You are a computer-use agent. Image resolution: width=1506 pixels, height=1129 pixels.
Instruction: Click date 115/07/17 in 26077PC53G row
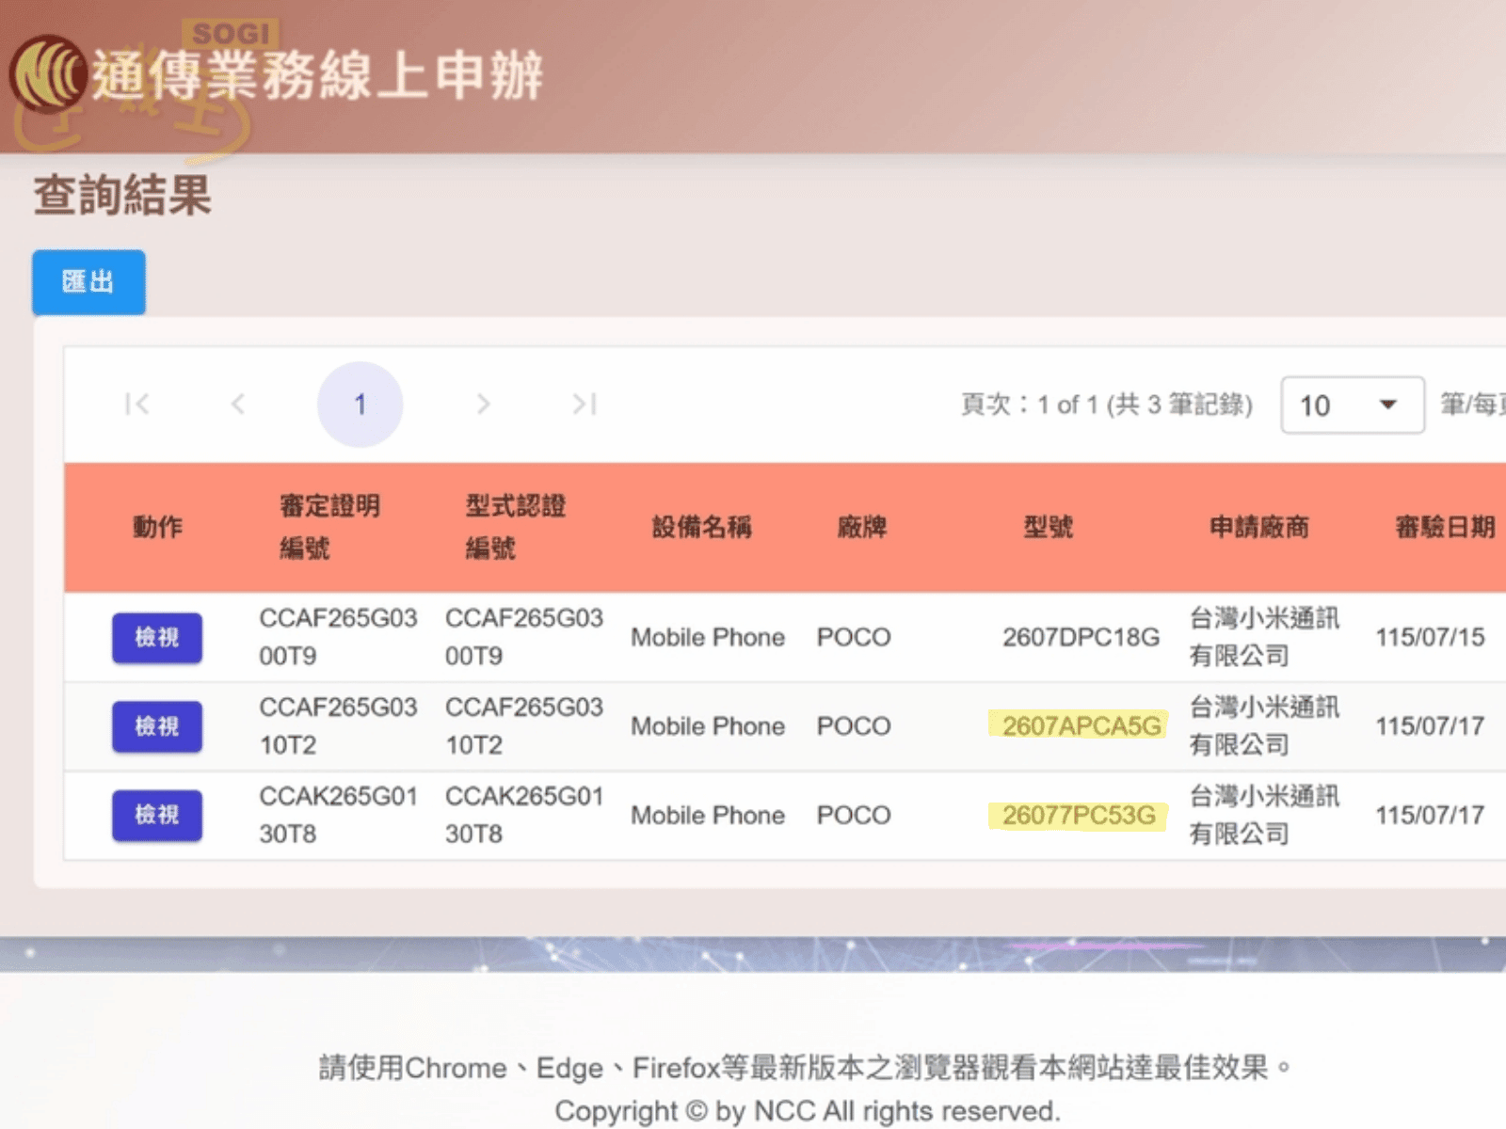pyautogui.click(x=1430, y=815)
